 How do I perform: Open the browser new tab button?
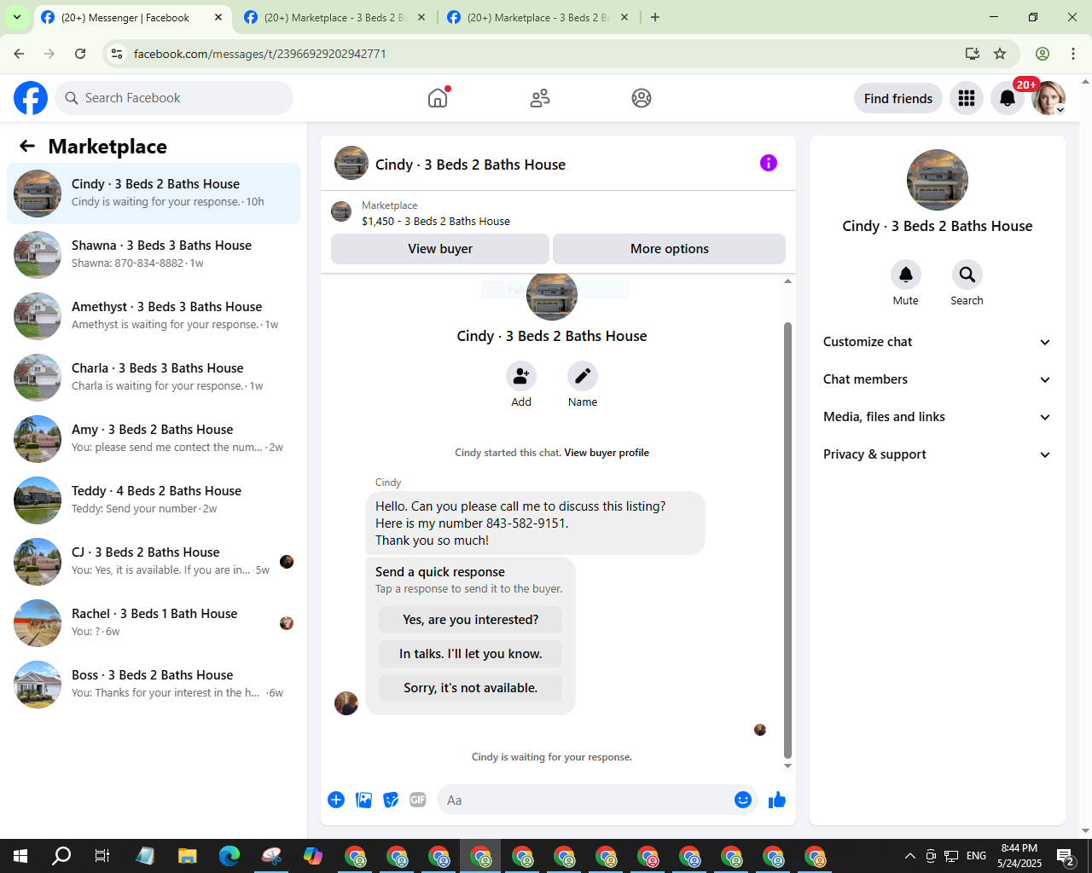coord(655,17)
